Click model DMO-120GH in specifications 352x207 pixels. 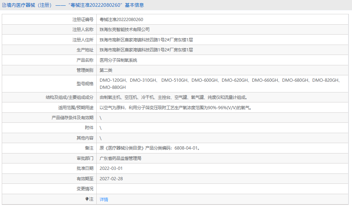[113, 80]
